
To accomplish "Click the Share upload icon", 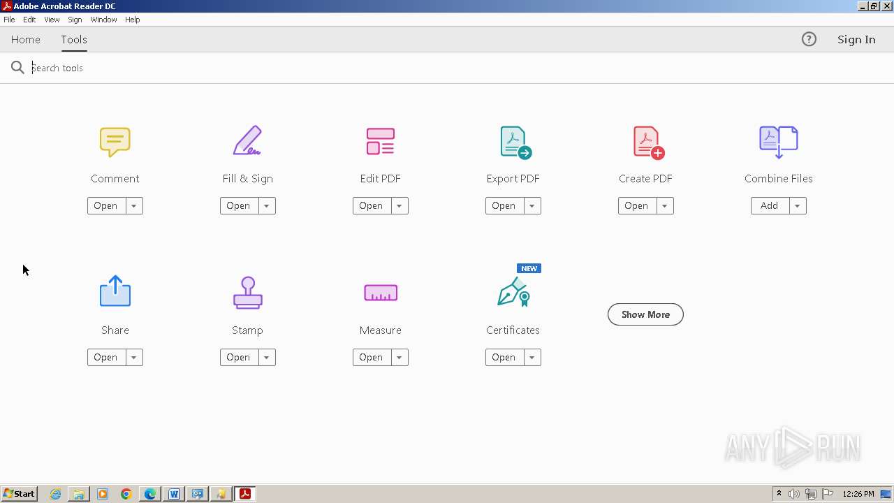I will point(115,291).
